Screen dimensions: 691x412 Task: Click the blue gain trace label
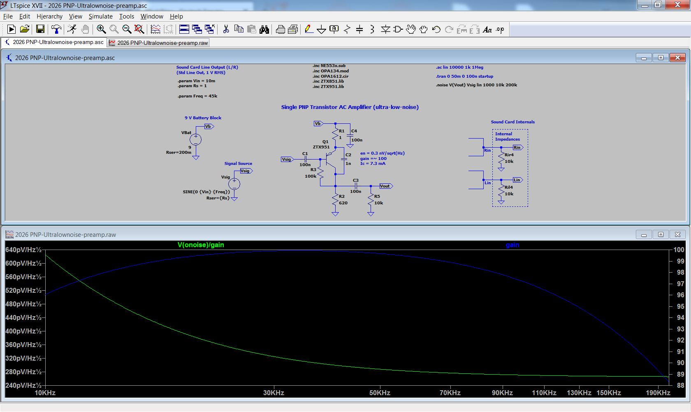512,245
